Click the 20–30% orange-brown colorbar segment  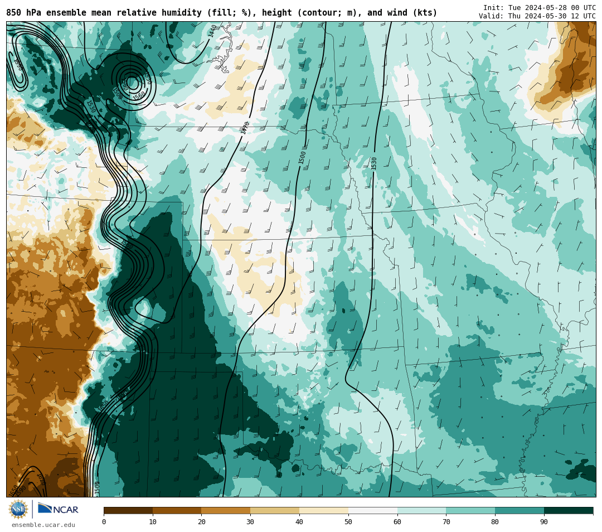[x=226, y=510]
